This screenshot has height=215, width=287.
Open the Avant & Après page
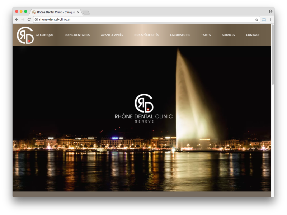tap(112, 35)
